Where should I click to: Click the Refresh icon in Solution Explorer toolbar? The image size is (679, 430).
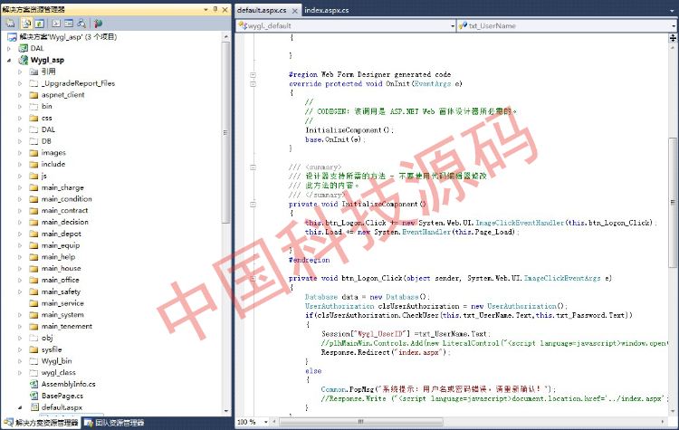pyautogui.click(x=39, y=24)
